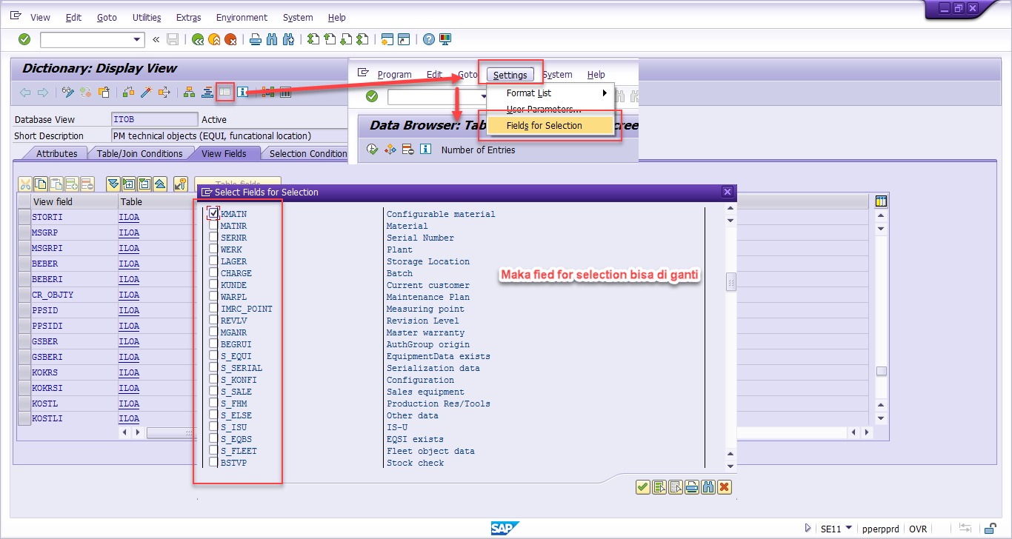
Task: Click the ILOA link in the KOSTL row
Action: (x=129, y=404)
